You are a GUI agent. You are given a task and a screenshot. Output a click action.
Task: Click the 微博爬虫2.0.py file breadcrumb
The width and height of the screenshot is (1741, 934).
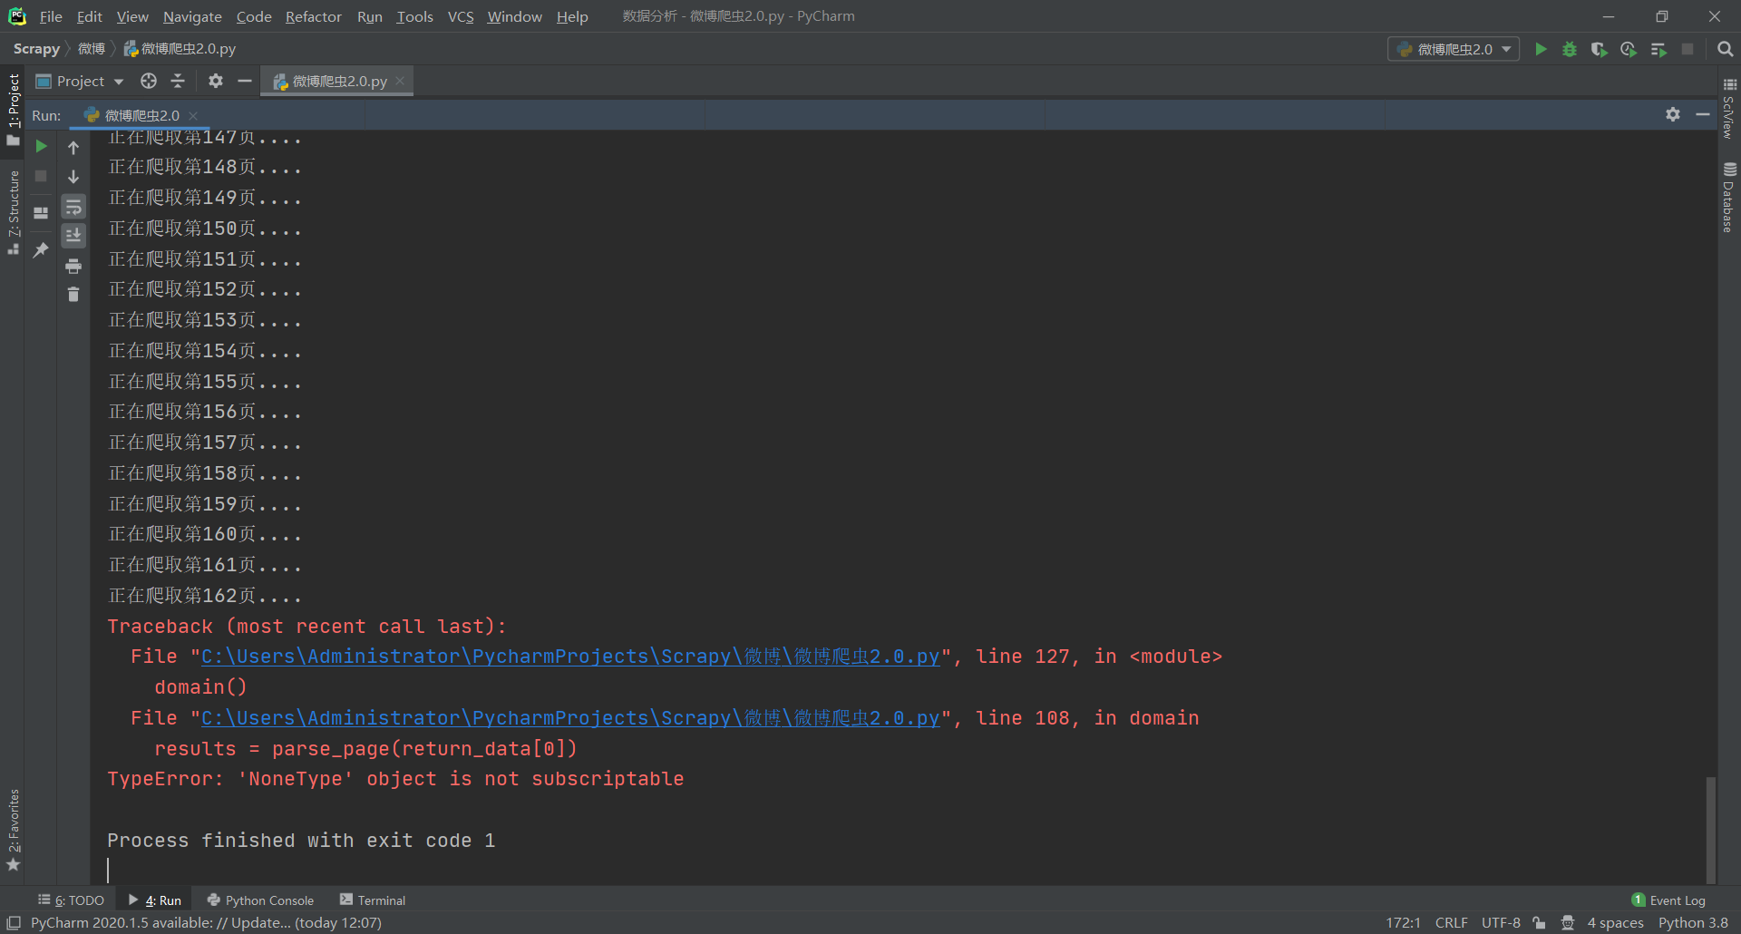click(x=180, y=49)
